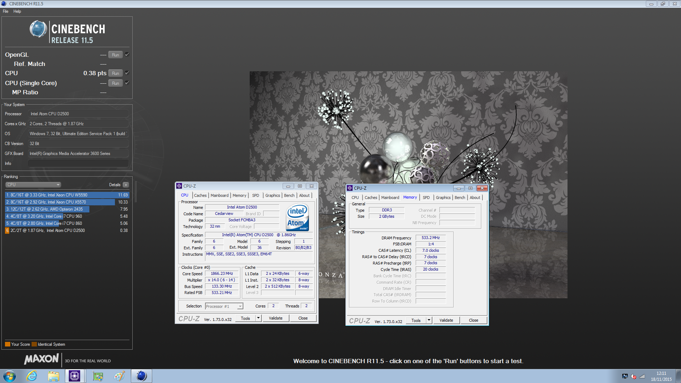Click the Info input field
681x383 pixels.
pyautogui.click(x=78, y=163)
